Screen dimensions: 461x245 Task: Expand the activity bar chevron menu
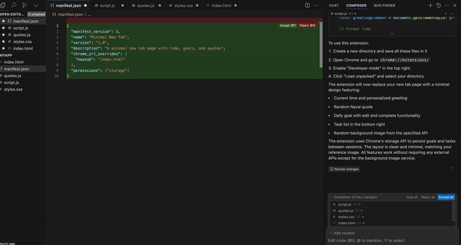click(36, 5)
